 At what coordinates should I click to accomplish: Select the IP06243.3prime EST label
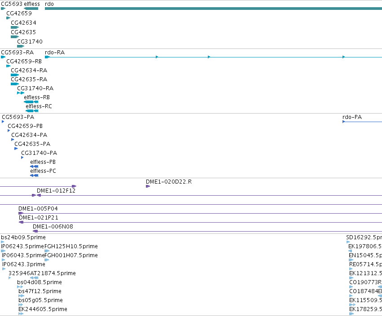24,264
